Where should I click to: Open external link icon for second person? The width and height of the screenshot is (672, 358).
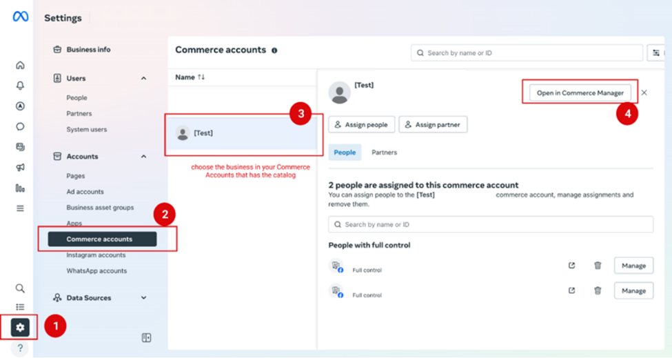(571, 290)
